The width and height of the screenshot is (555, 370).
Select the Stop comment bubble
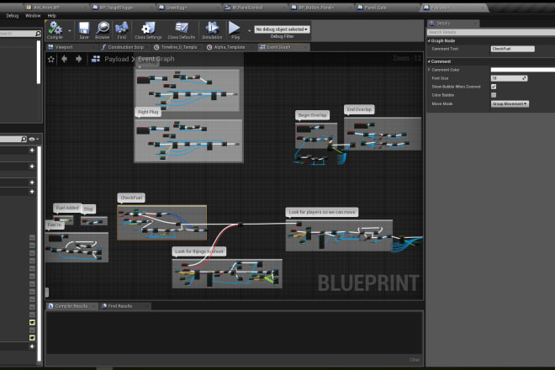(88, 209)
